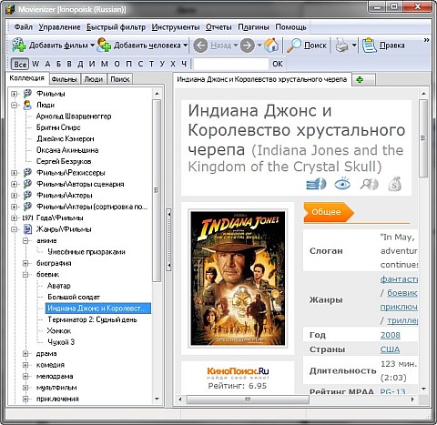The image size is (437, 425).
Task: Filter by letter Ч
Action: [184, 64]
